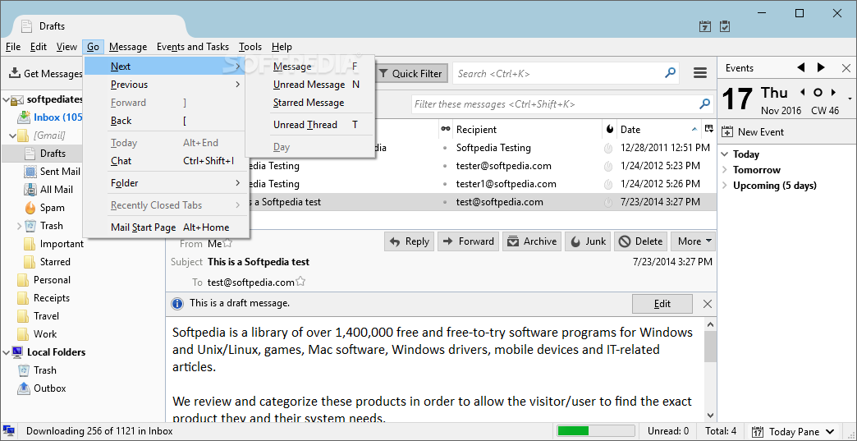Archive the current message
The height and width of the screenshot is (441, 857).
point(532,241)
